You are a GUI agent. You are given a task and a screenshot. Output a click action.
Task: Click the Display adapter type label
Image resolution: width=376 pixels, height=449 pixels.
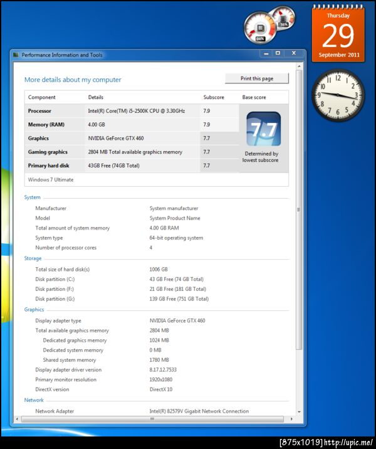point(58,320)
